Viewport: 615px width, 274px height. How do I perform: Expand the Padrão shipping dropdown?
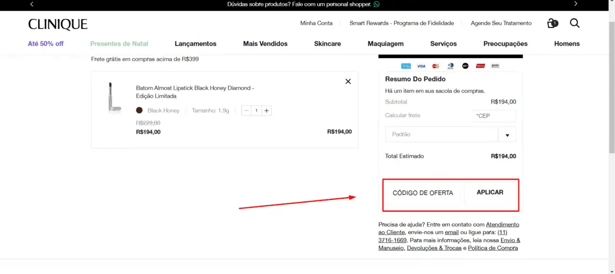coord(451,134)
